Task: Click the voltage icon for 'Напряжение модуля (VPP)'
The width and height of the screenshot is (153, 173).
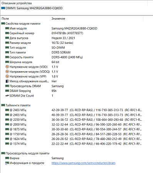Action: 7,77
